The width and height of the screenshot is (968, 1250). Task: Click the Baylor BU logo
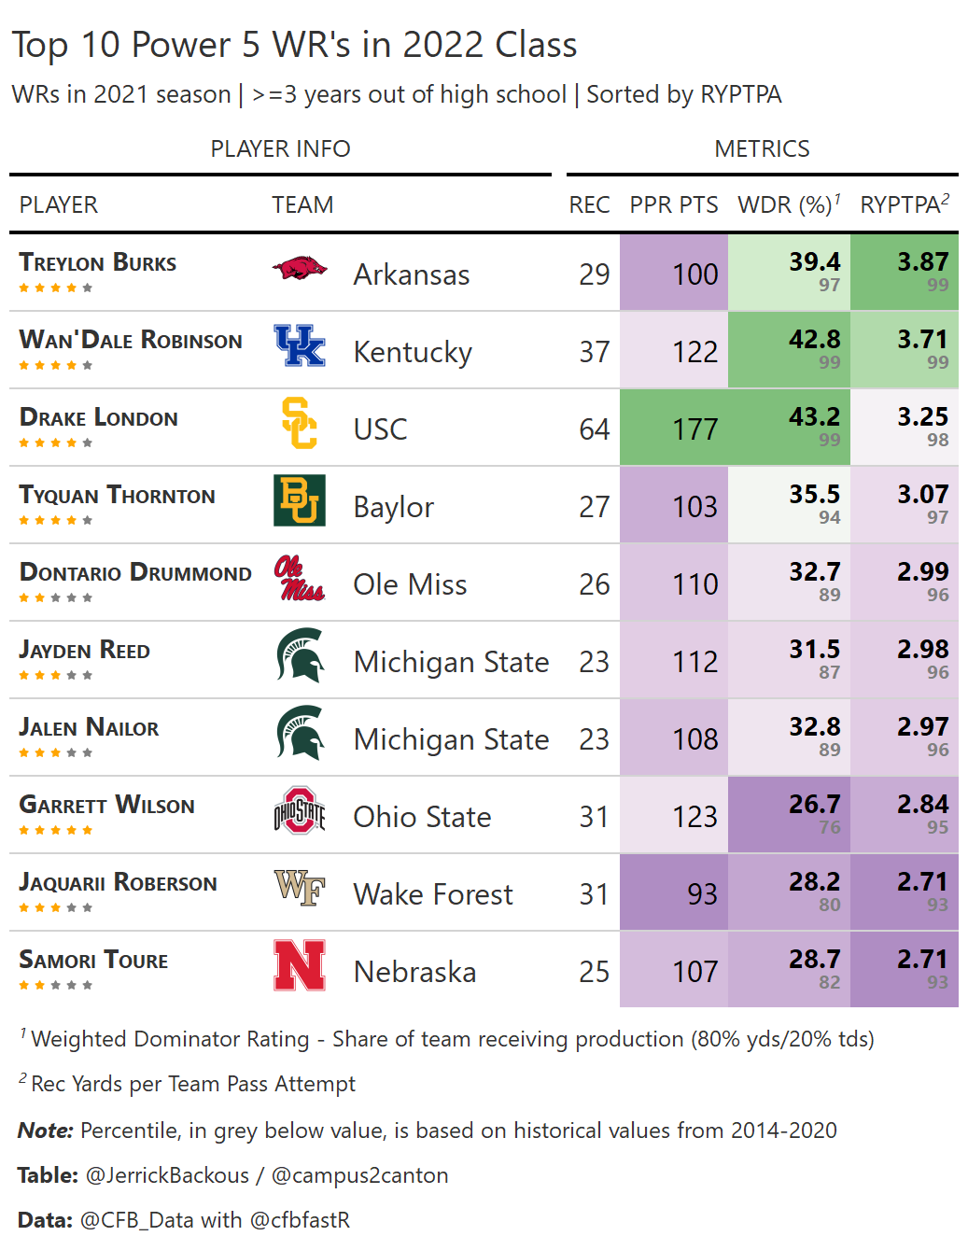coord(300,501)
